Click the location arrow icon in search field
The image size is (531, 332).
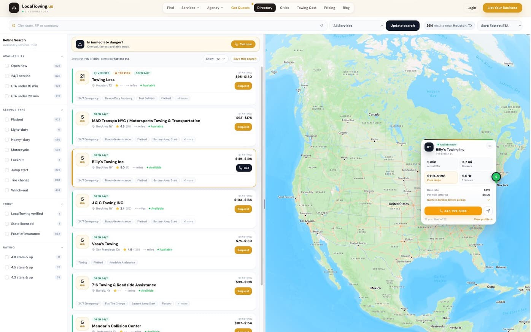(321, 25)
